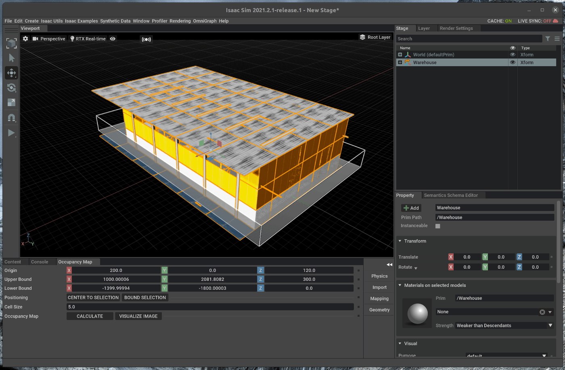Open the Rotate order dropdown arrow
The image size is (565, 370).
[416, 268]
